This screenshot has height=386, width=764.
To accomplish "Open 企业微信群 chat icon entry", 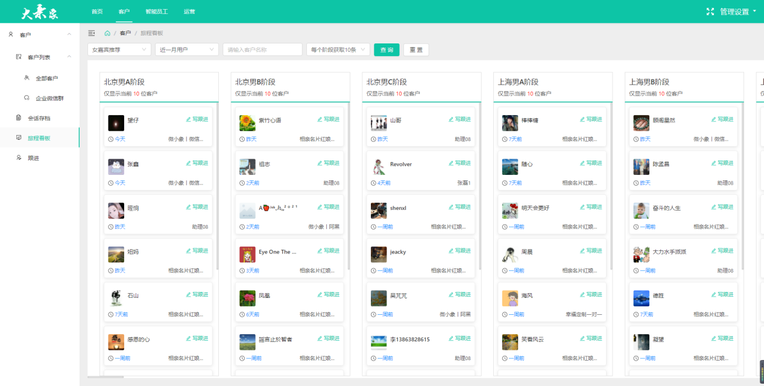I will (x=27, y=98).
